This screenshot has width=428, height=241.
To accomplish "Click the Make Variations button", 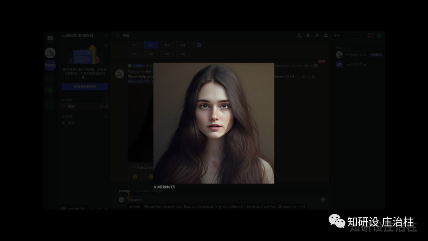I will [141, 168].
